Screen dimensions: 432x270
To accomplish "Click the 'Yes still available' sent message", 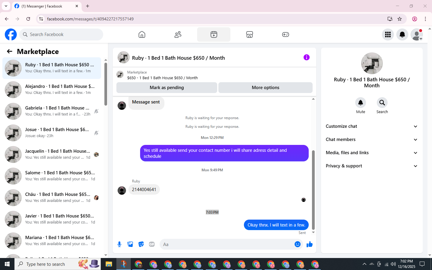I will click(224, 153).
